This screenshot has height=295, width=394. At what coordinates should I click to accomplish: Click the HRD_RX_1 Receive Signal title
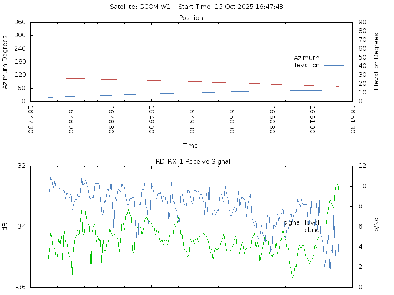point(191,161)
